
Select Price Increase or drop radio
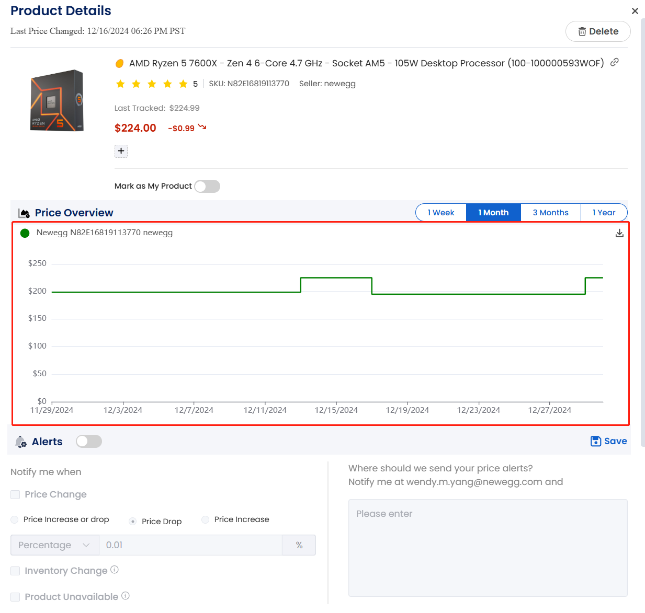[x=14, y=519]
